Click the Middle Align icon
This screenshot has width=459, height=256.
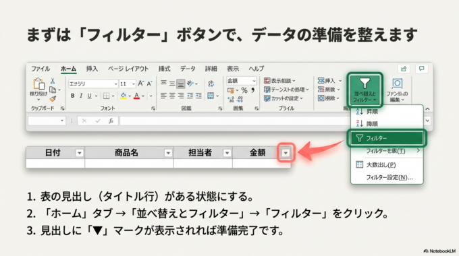coord(172,84)
